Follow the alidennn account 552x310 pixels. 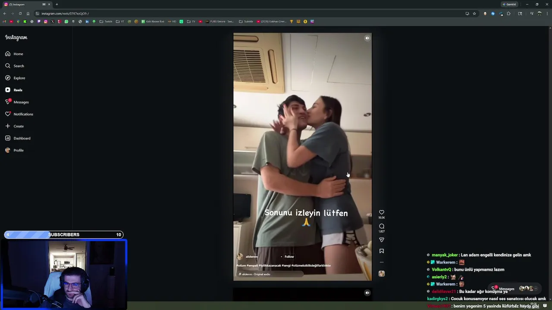tap(289, 257)
